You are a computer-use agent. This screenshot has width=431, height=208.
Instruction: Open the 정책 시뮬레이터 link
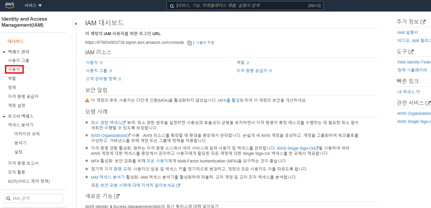(412, 70)
